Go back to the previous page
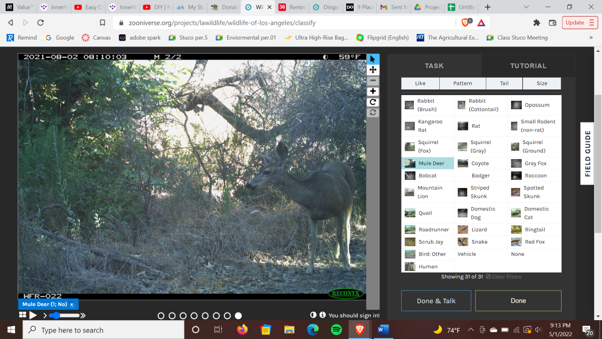Screen dimensions: 602x339 coord(10,23)
